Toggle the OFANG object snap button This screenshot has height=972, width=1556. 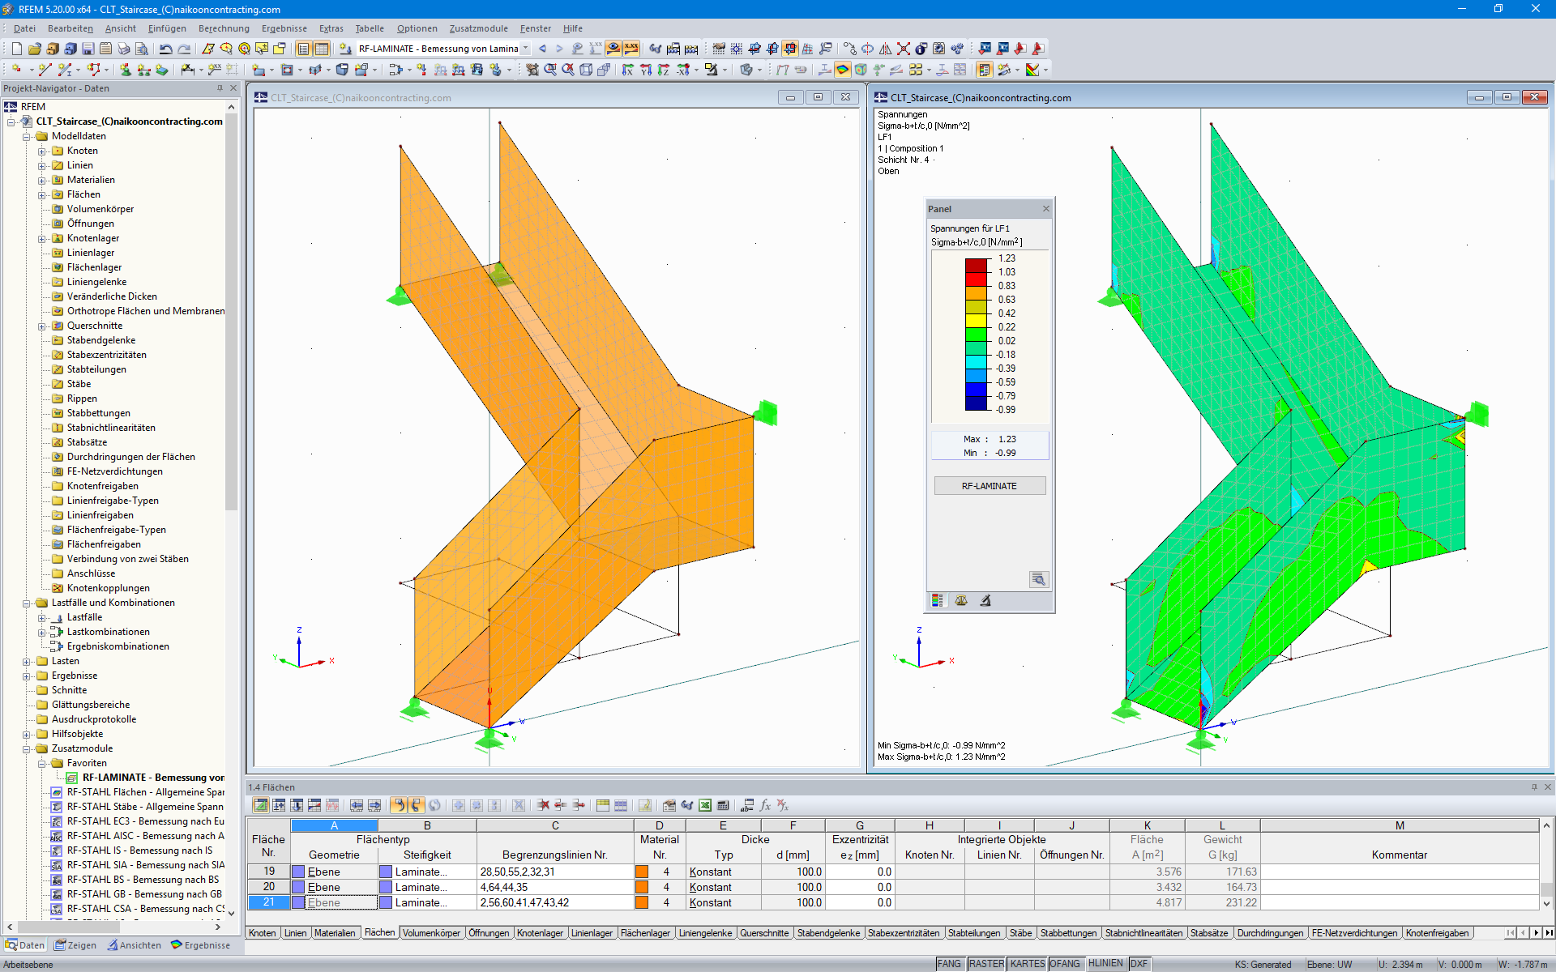[1064, 964]
